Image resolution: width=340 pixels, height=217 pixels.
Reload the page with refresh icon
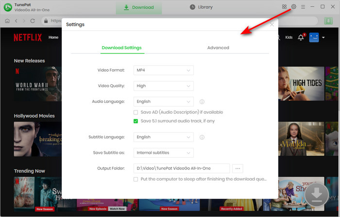pyautogui.click(x=33, y=21)
